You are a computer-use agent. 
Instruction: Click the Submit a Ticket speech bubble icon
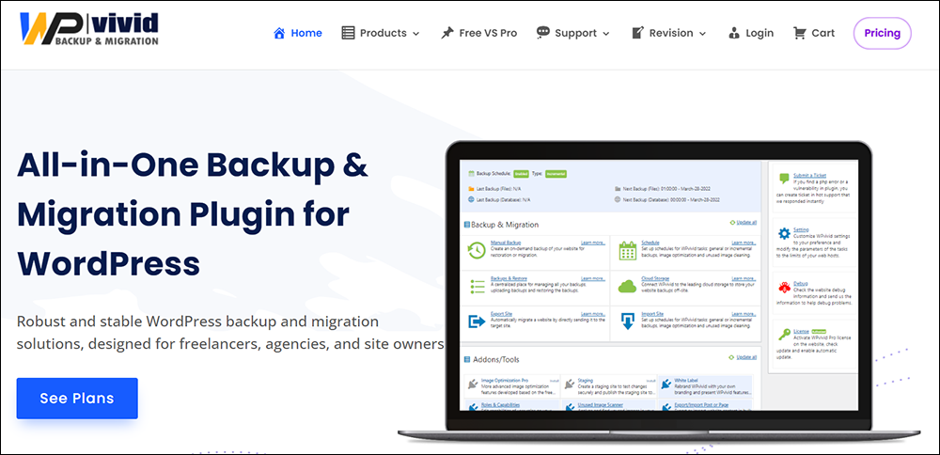click(x=784, y=179)
